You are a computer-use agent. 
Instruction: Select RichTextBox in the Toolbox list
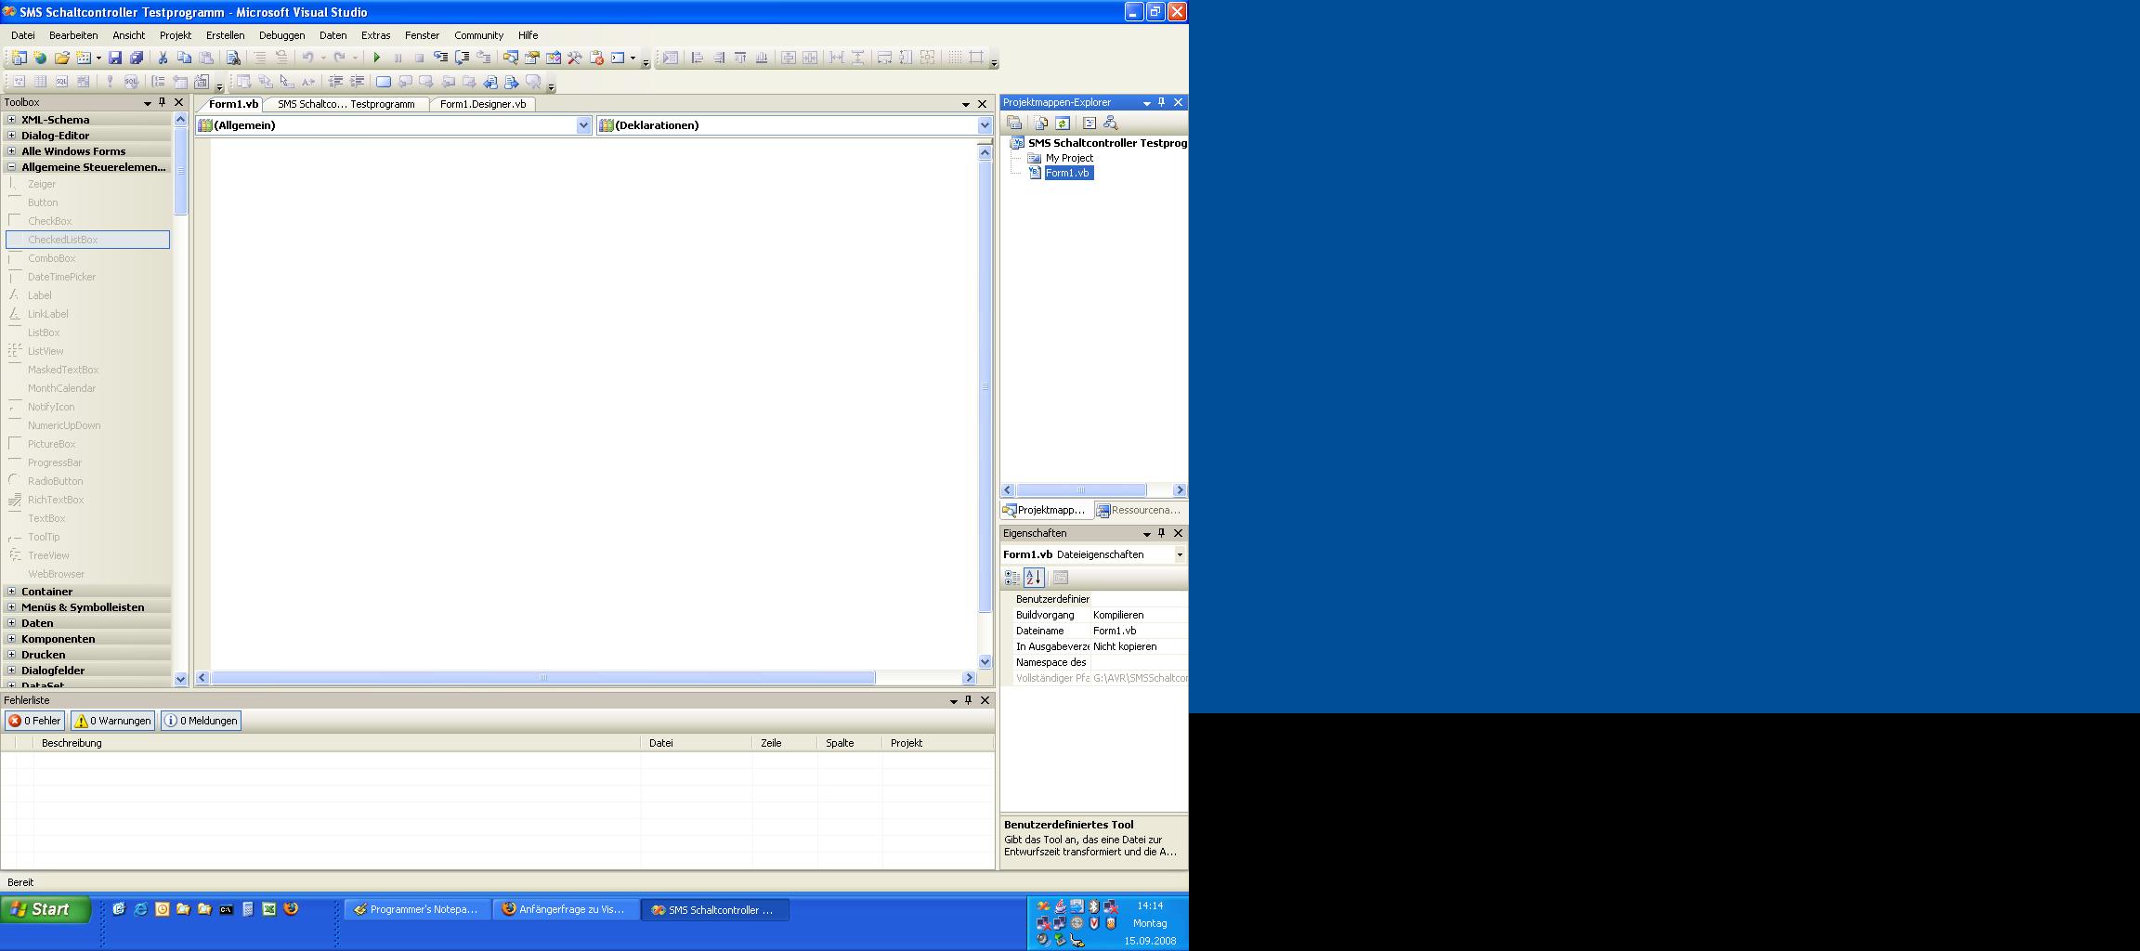[88, 500]
